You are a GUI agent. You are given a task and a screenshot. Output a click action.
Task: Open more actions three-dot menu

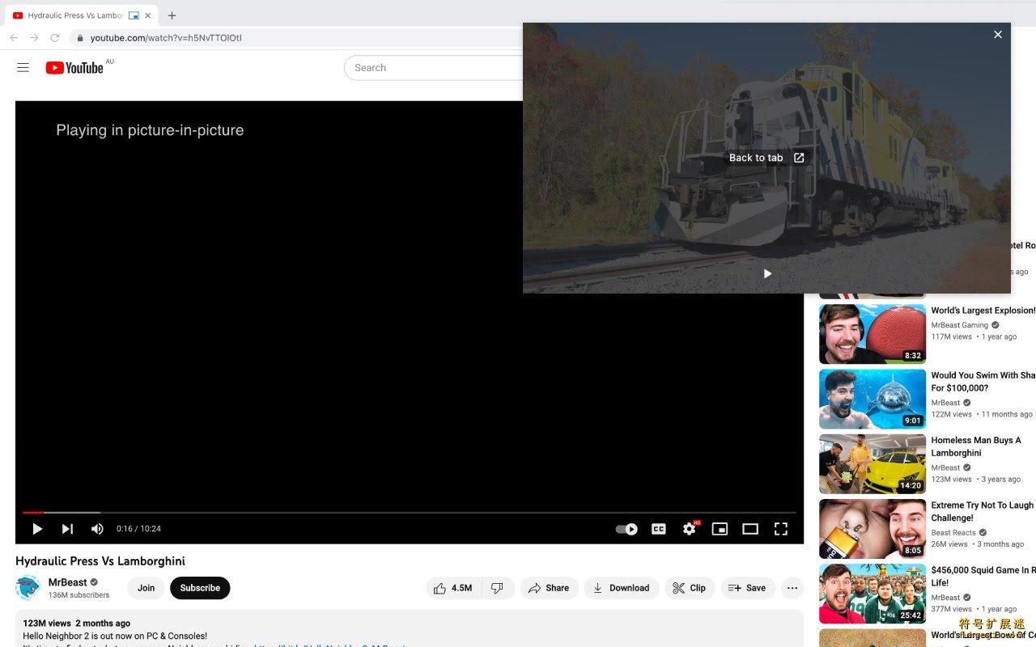[x=792, y=588]
